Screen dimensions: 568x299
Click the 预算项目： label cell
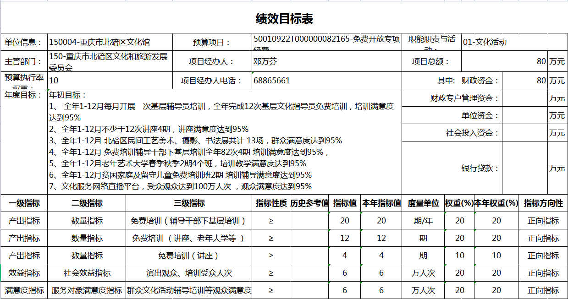coord(212,42)
